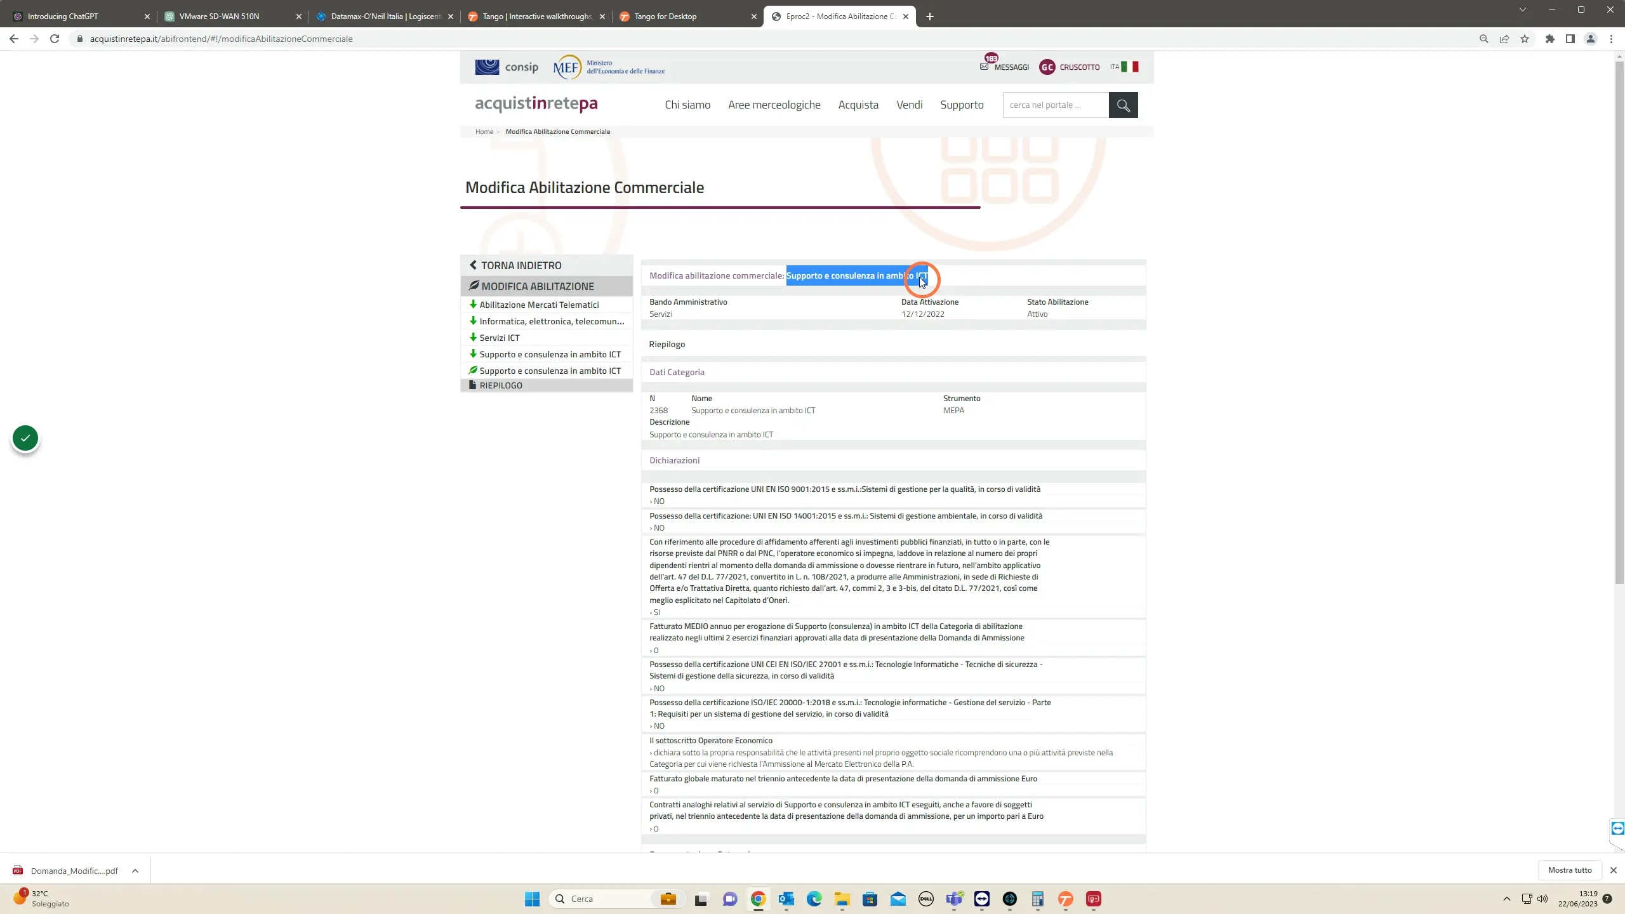Open the Vendi menu
The width and height of the screenshot is (1625, 914).
(x=910, y=105)
